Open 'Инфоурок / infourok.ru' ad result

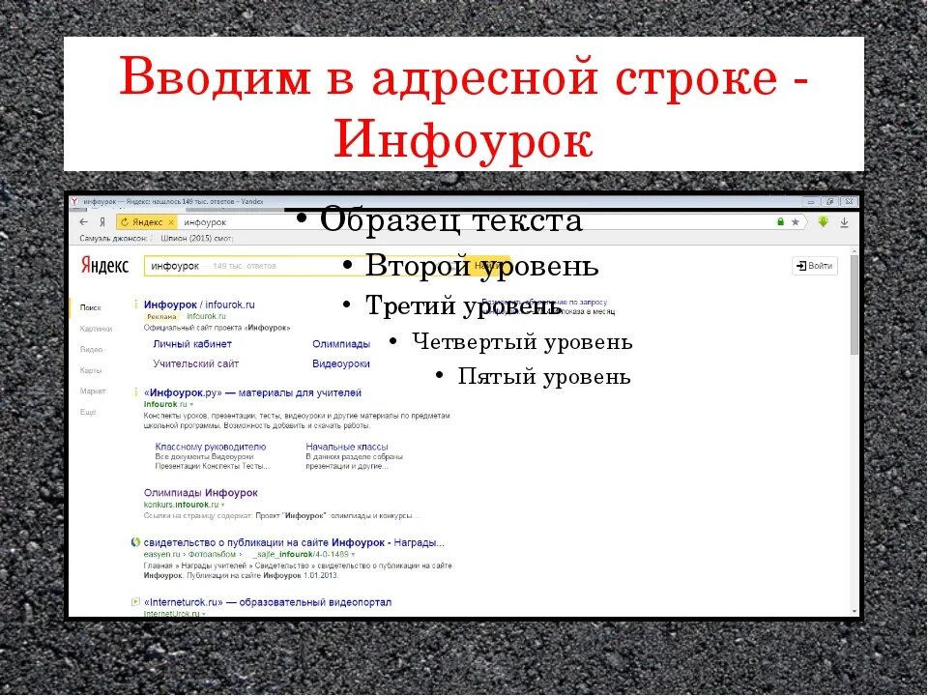tap(199, 304)
